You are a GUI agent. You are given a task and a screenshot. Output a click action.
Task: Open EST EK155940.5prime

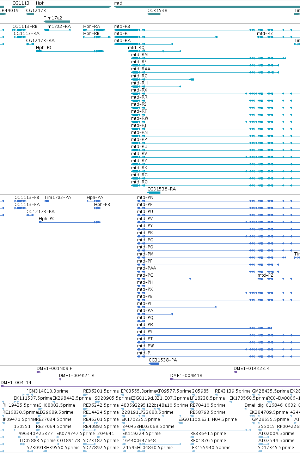[x=212, y=448]
